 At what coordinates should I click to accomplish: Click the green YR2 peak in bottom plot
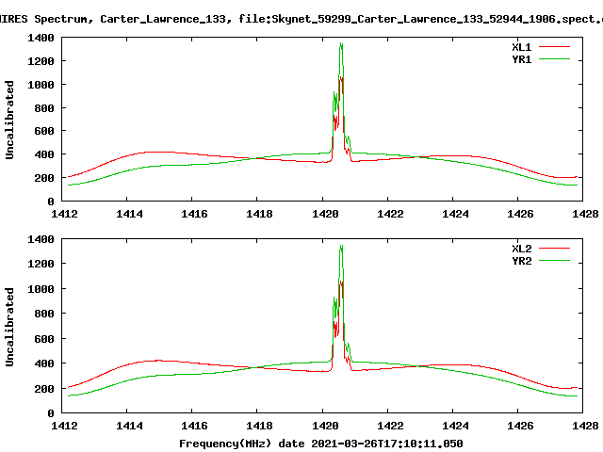click(x=341, y=247)
